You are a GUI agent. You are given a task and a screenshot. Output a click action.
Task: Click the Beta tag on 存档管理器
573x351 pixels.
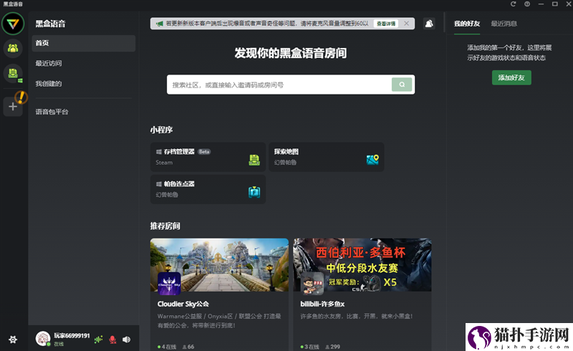point(204,152)
